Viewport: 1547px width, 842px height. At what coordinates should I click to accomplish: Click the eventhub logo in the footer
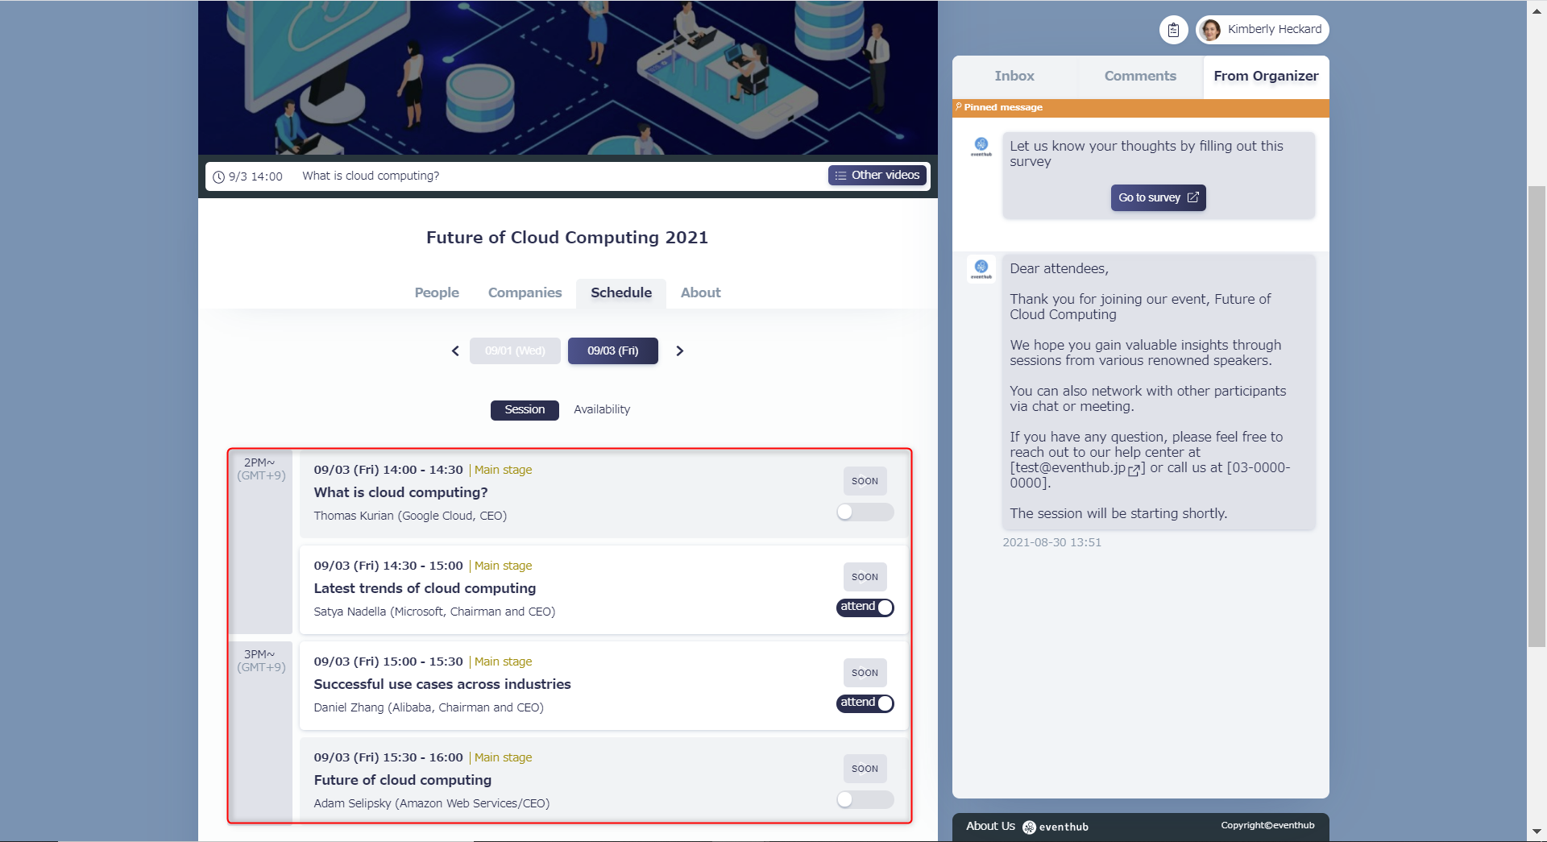(1056, 827)
